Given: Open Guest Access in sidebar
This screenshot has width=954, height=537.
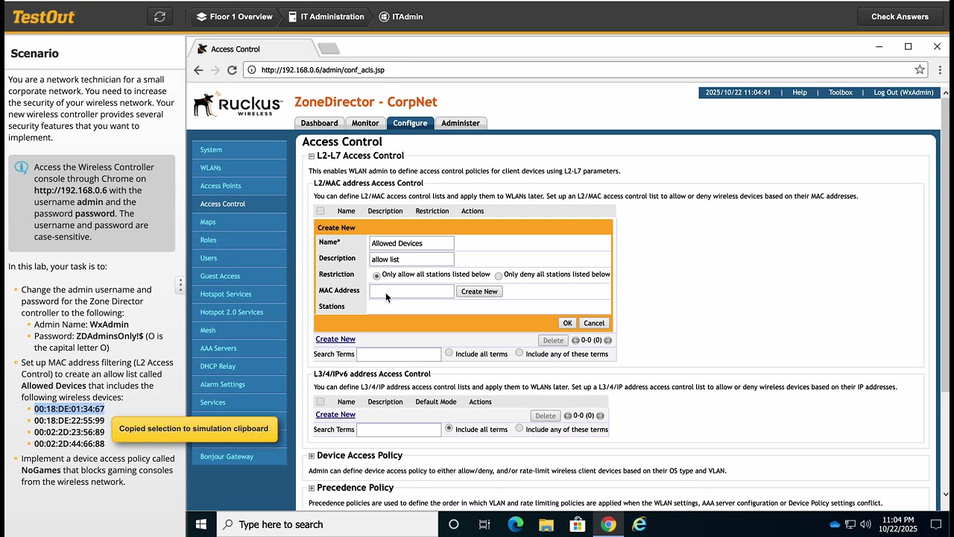Looking at the screenshot, I should pos(239,276).
